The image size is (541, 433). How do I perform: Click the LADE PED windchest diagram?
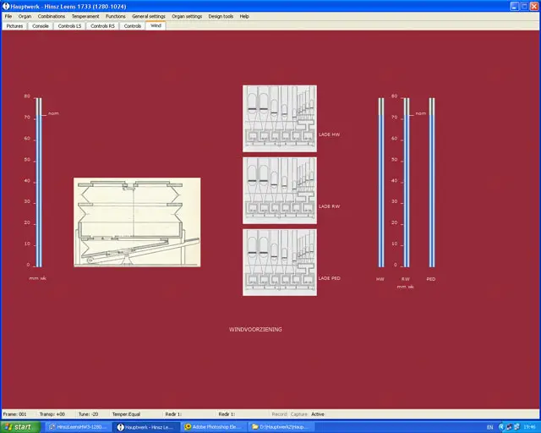point(280,261)
